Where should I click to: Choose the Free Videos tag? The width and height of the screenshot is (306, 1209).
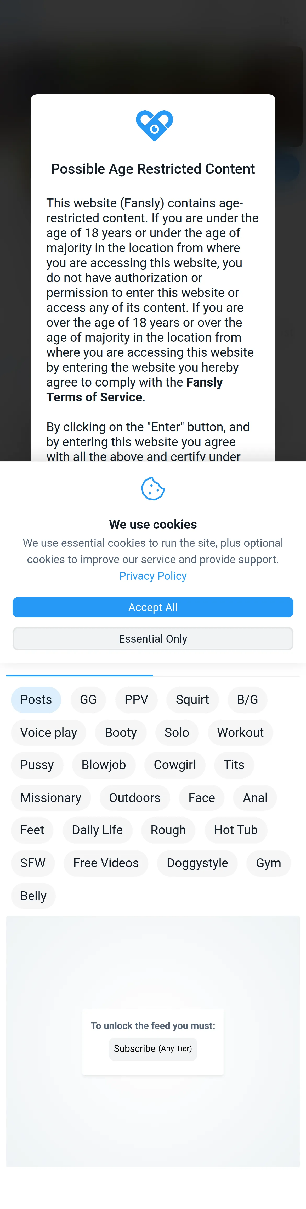point(106,863)
